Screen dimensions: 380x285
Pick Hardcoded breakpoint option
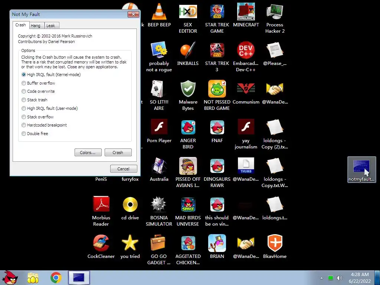point(24,125)
